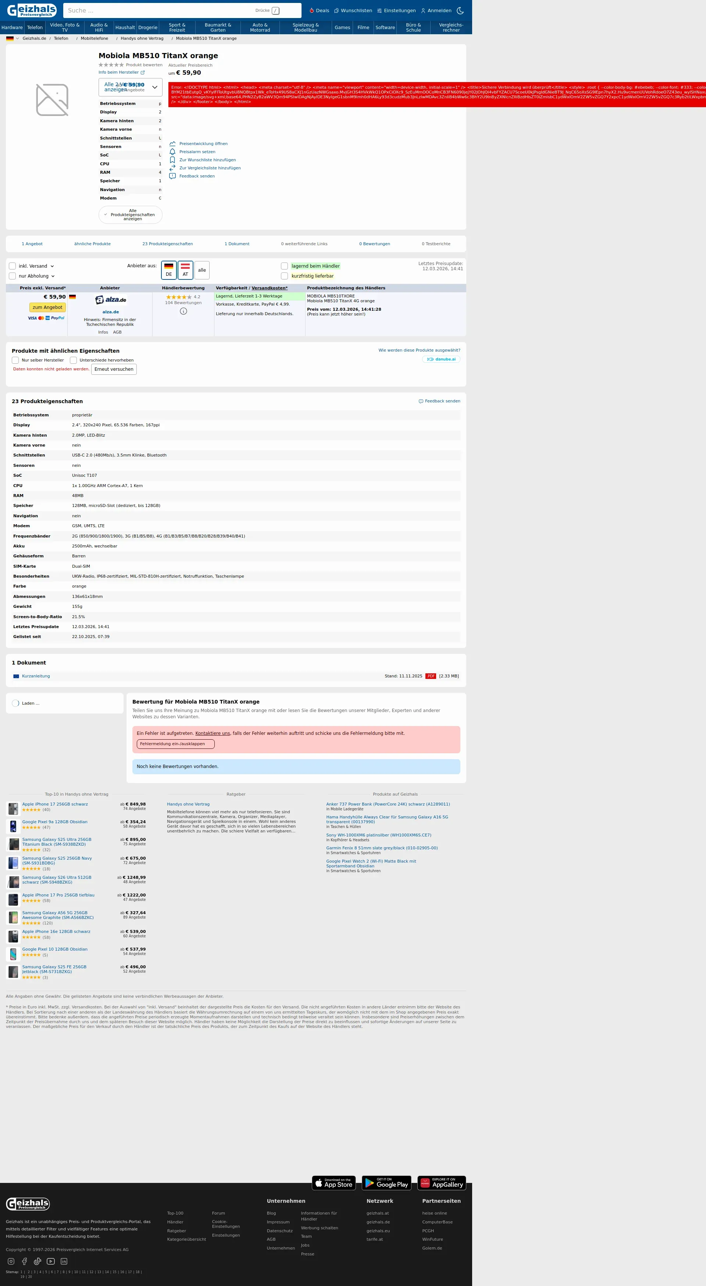Screen dimensions: 706x1286
Task: Tick the Unterschiede hervorheben checkbox
Action: tap(73, 360)
